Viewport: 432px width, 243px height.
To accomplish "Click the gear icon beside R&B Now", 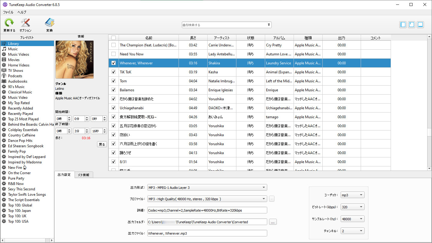I will (4, 184).
